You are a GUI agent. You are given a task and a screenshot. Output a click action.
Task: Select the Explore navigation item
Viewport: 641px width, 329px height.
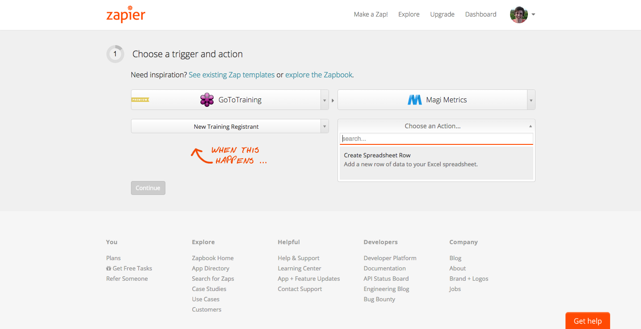[x=409, y=14]
